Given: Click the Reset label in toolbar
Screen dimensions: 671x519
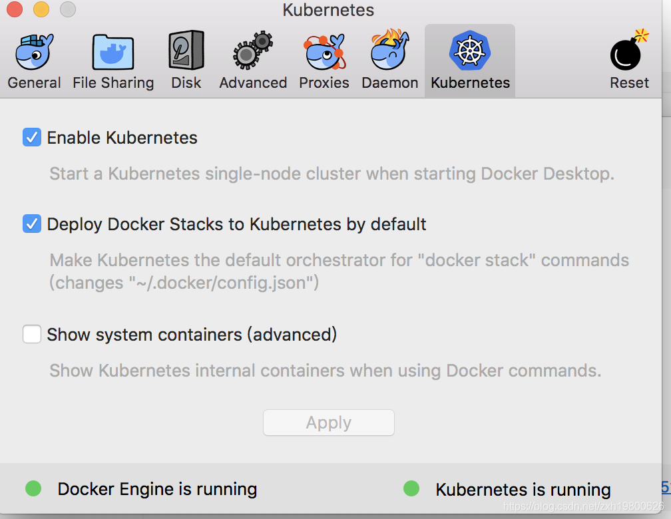Looking at the screenshot, I should [629, 83].
